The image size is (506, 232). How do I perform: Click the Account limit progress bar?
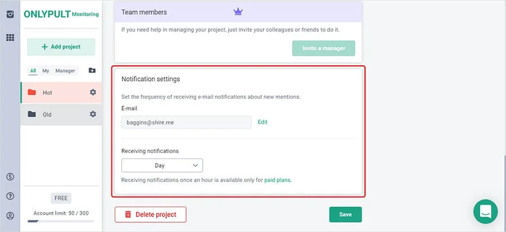click(61, 221)
